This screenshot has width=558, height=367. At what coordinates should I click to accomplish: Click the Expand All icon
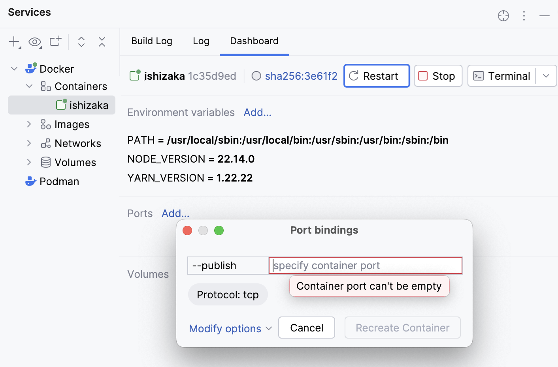coord(81,41)
